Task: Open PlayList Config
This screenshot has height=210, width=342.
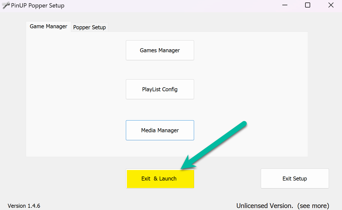Action: pyautogui.click(x=160, y=89)
